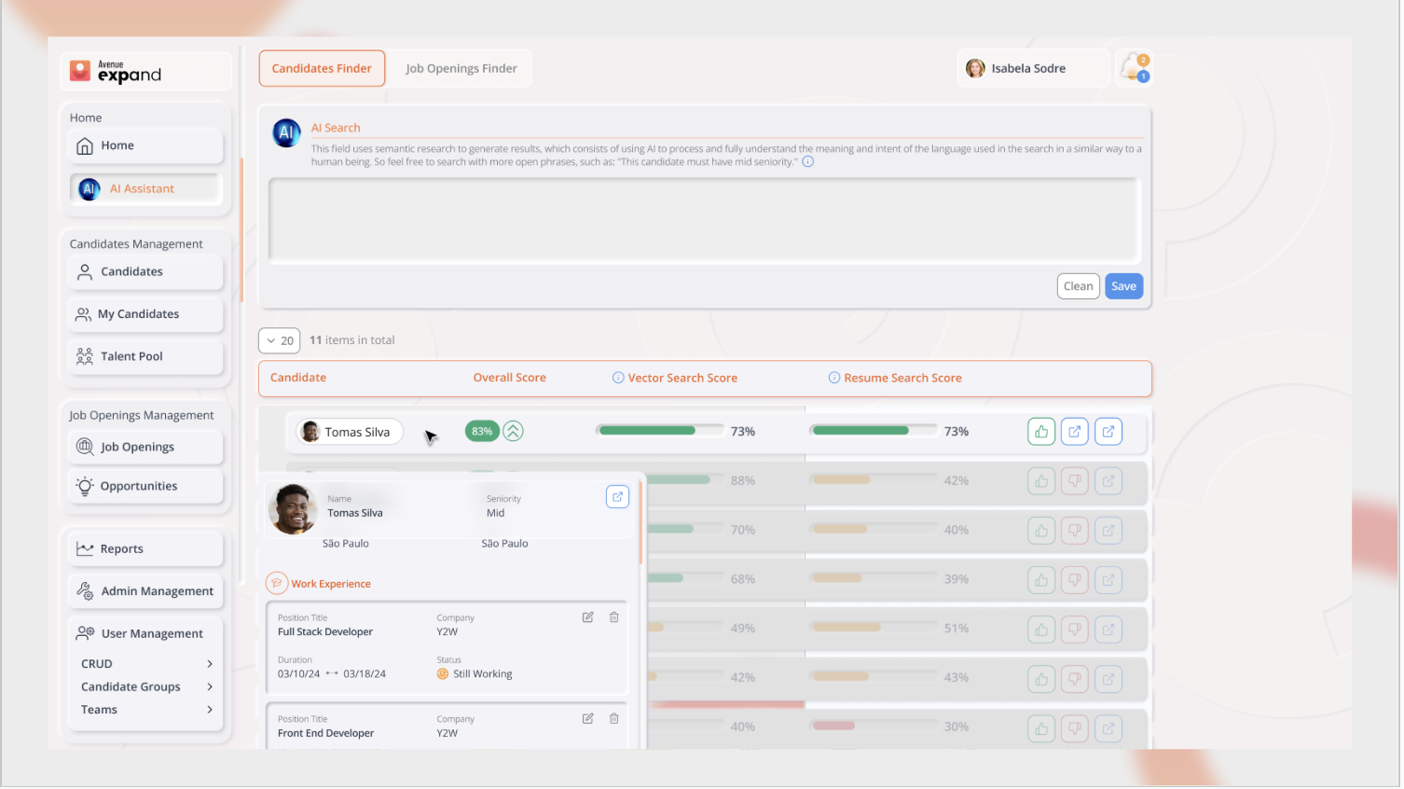Click thumbs-up on Tomas Silva's row
The height and width of the screenshot is (789, 1404).
pyautogui.click(x=1041, y=432)
